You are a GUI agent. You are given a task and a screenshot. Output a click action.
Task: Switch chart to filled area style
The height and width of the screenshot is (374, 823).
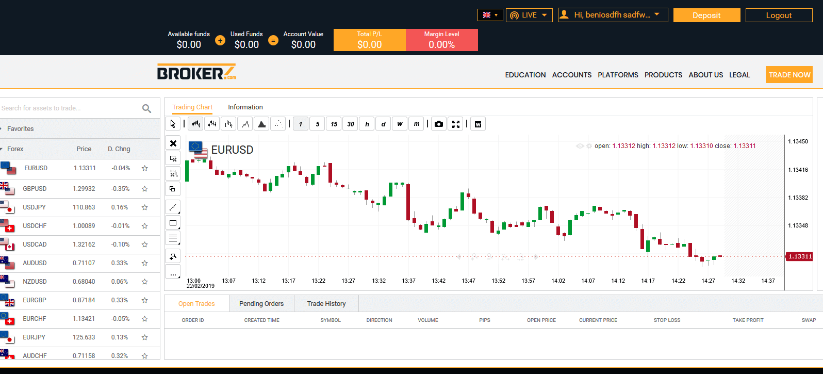click(x=261, y=124)
